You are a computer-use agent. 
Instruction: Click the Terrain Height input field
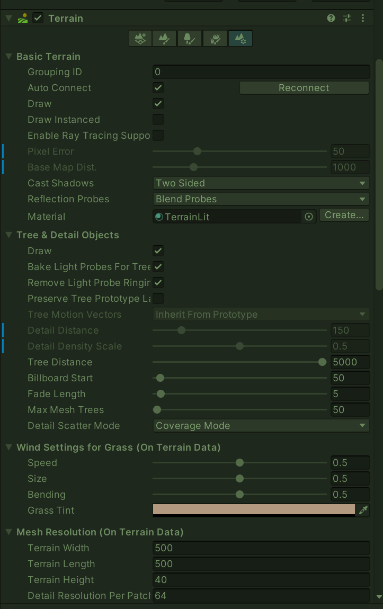coord(261,580)
